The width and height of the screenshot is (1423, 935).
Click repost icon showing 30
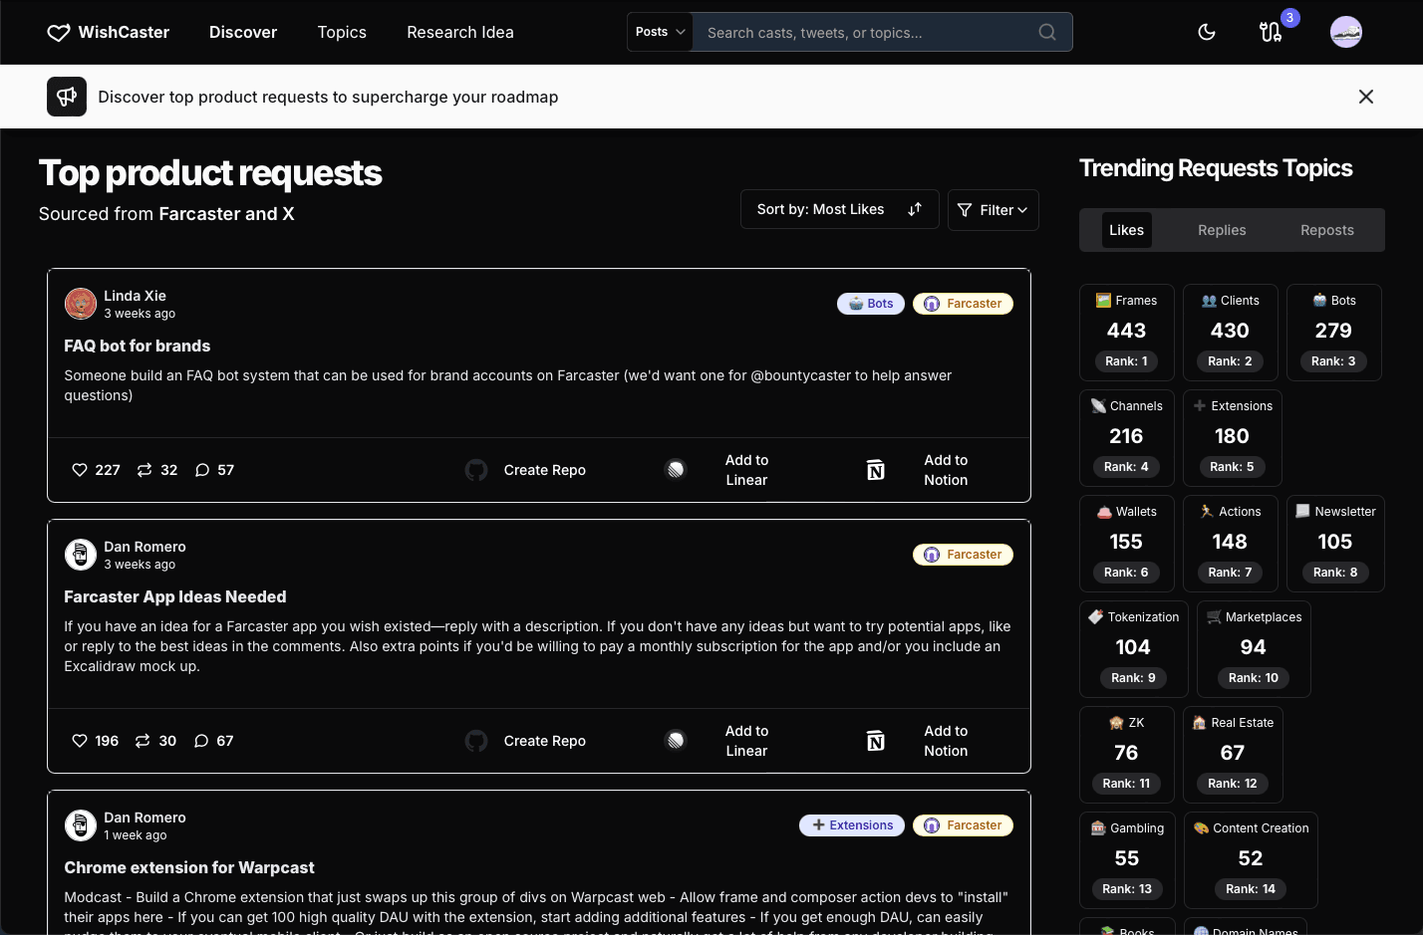pyautogui.click(x=142, y=741)
